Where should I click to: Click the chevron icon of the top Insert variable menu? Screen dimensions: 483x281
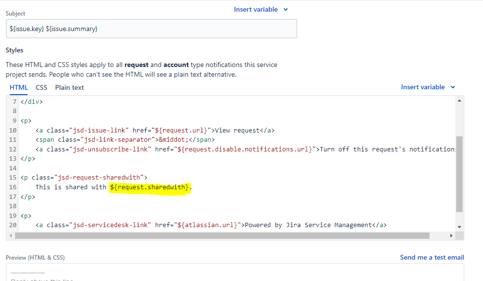[285, 9]
